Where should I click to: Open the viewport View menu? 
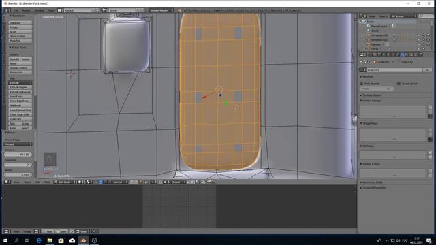pos(16,182)
